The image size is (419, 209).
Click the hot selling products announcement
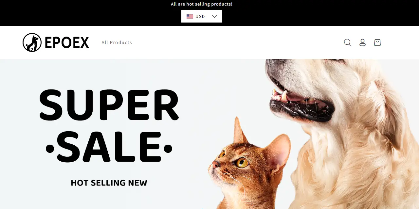point(202,4)
